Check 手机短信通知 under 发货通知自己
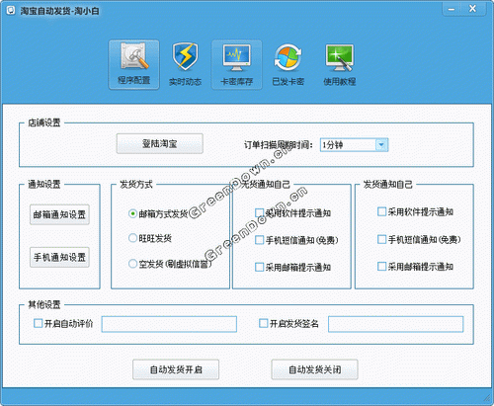The image size is (494, 406). (381, 239)
